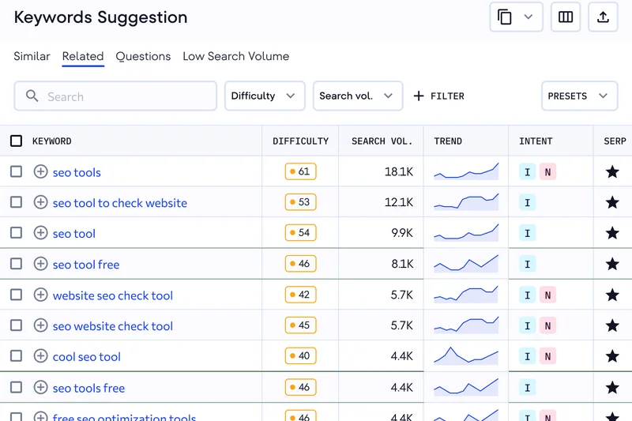Click the I intent badge for 'seo tool free'
Image resolution: width=632 pixels, height=421 pixels.
pos(527,264)
